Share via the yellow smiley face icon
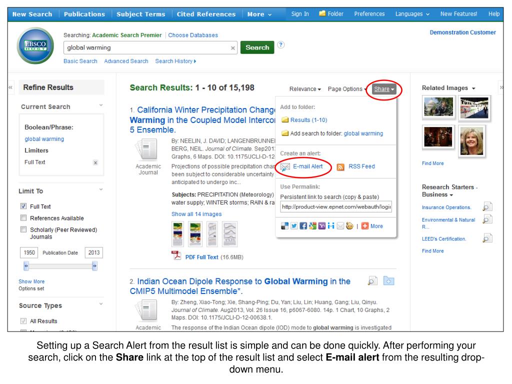 pyautogui.click(x=349, y=226)
